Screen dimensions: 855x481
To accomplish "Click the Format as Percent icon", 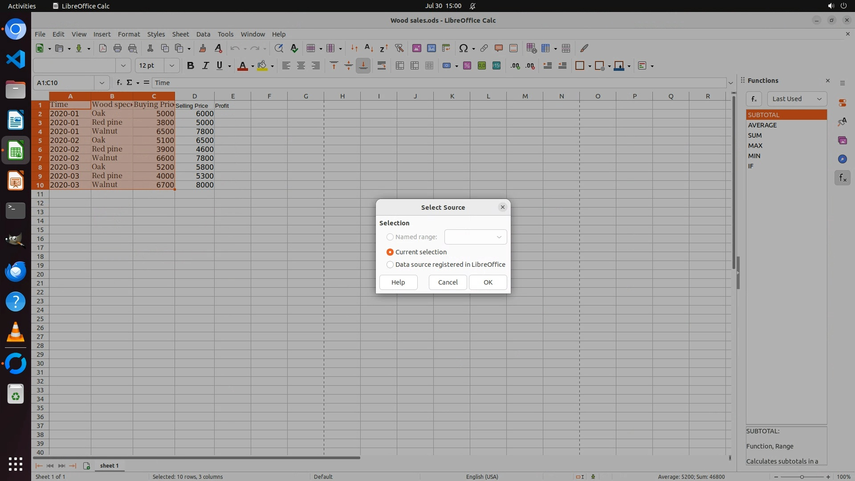I will click(467, 66).
